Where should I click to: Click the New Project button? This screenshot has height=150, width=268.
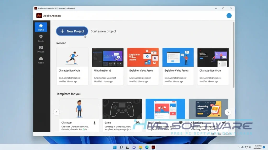(x=72, y=31)
